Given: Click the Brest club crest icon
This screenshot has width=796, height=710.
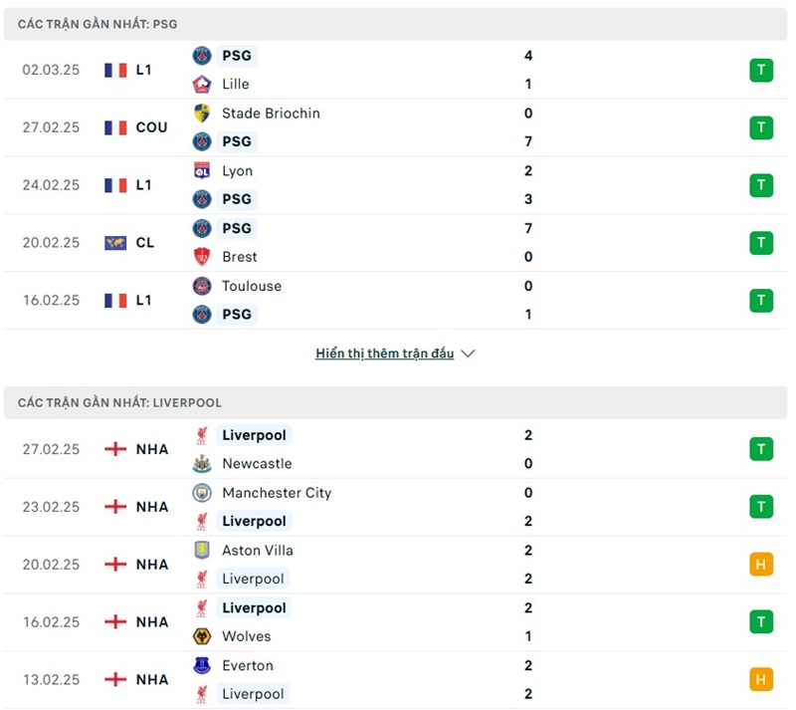Looking at the screenshot, I should [x=202, y=257].
